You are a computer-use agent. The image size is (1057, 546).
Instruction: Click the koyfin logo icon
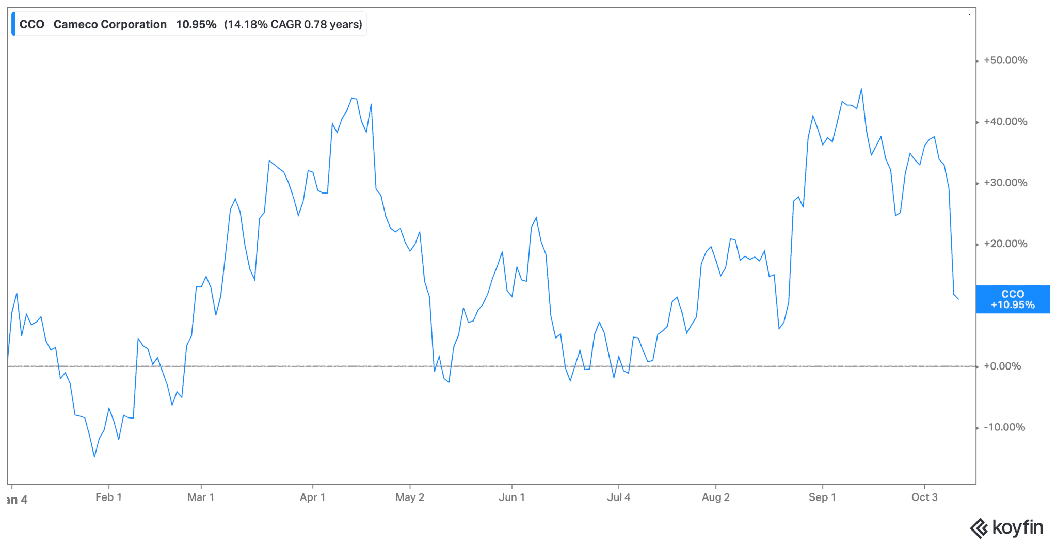coord(979,528)
